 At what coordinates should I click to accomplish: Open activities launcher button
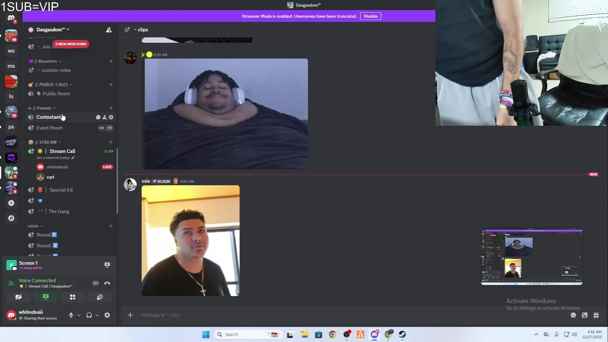pyautogui.click(x=73, y=297)
